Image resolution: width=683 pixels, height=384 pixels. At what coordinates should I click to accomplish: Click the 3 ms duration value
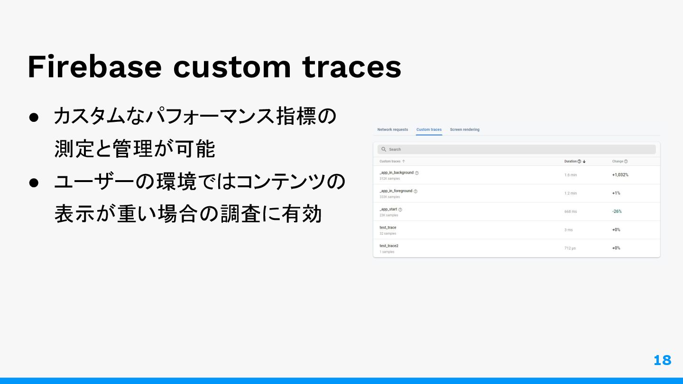click(x=568, y=230)
